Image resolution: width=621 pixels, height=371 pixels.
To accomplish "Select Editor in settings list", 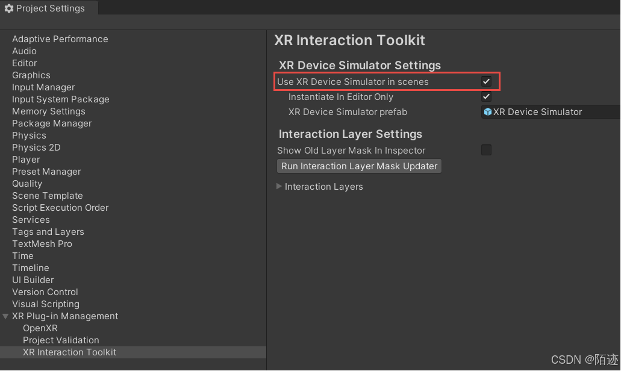I will pyautogui.click(x=24, y=63).
